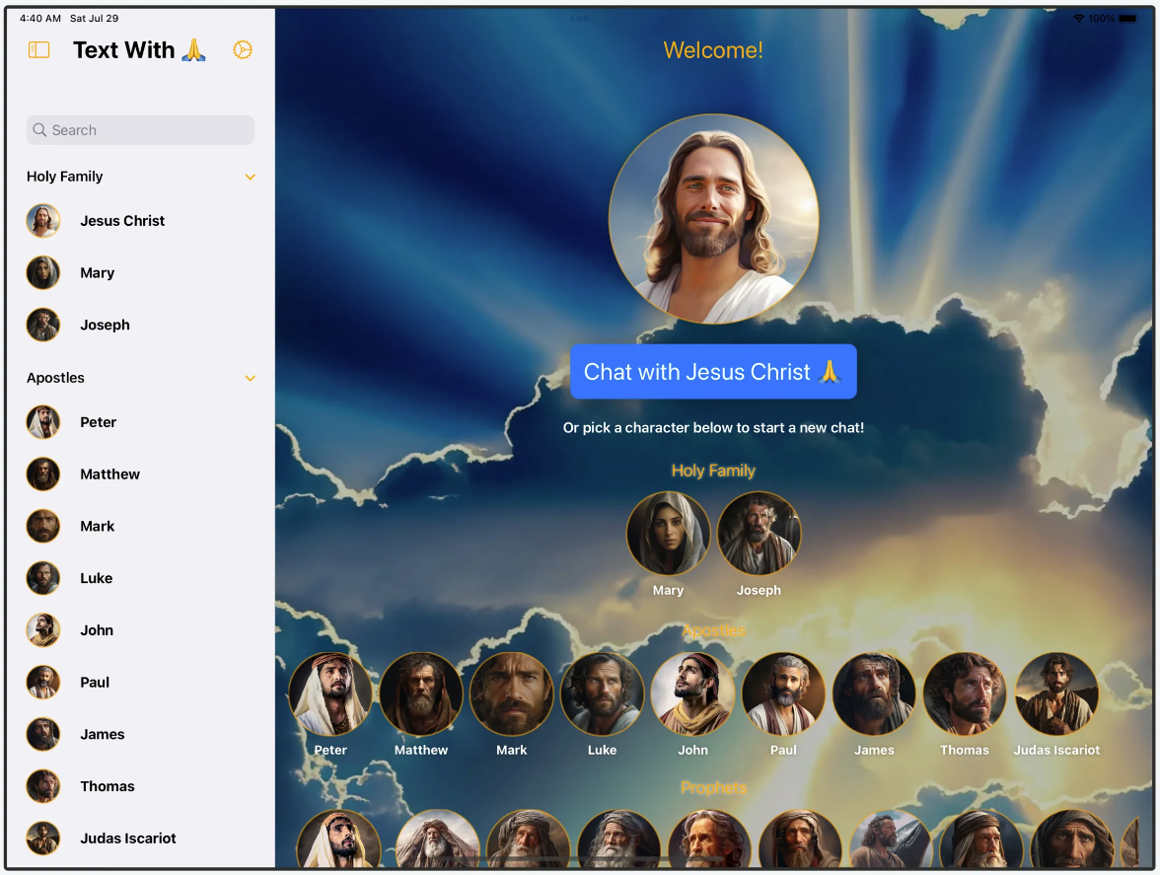Select Peter in the sidebar list
Screen dimensions: 1160x875
(x=140, y=422)
